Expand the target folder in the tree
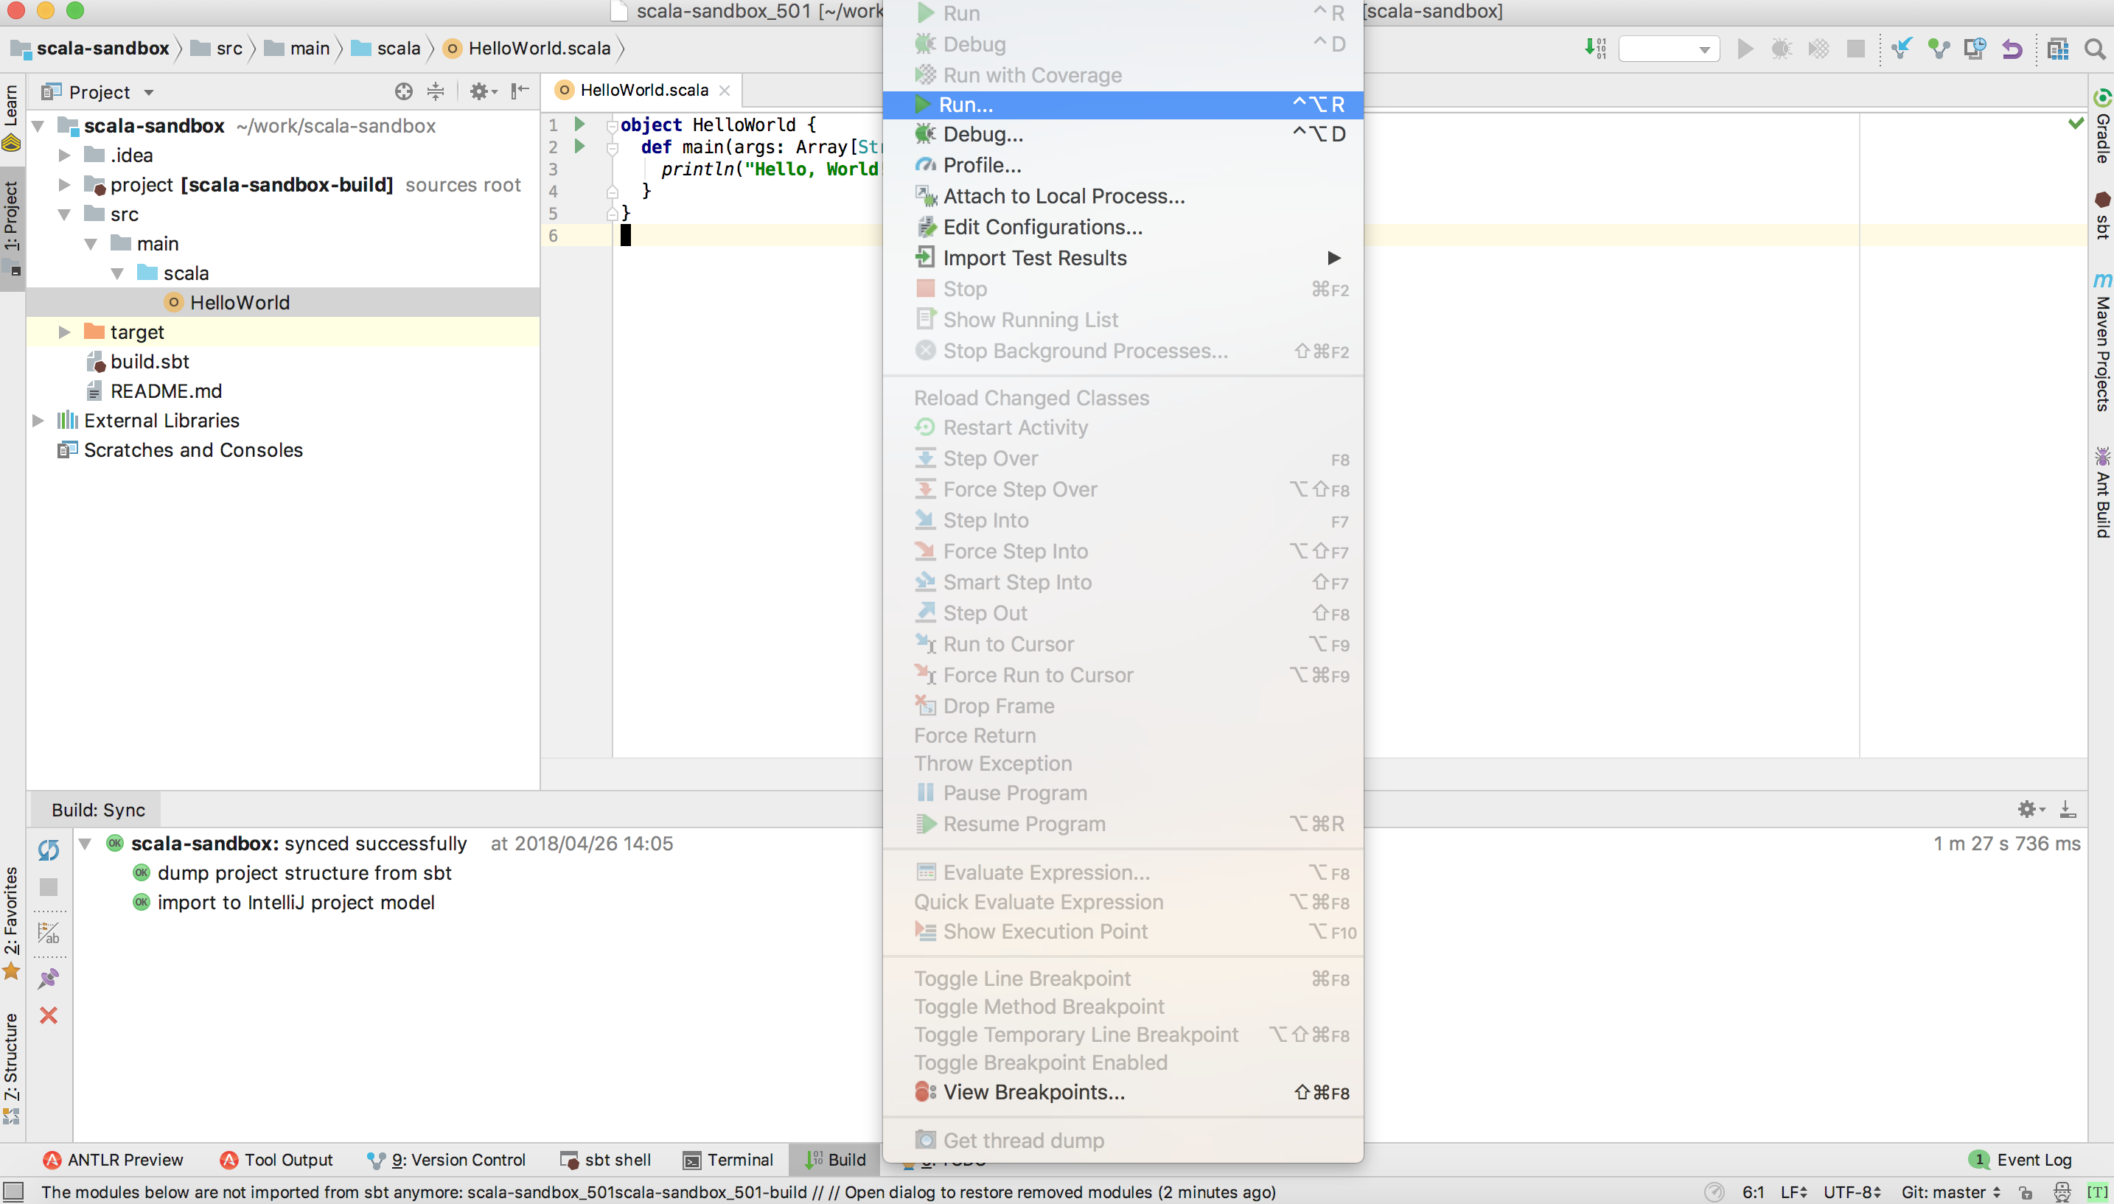 coord(65,332)
